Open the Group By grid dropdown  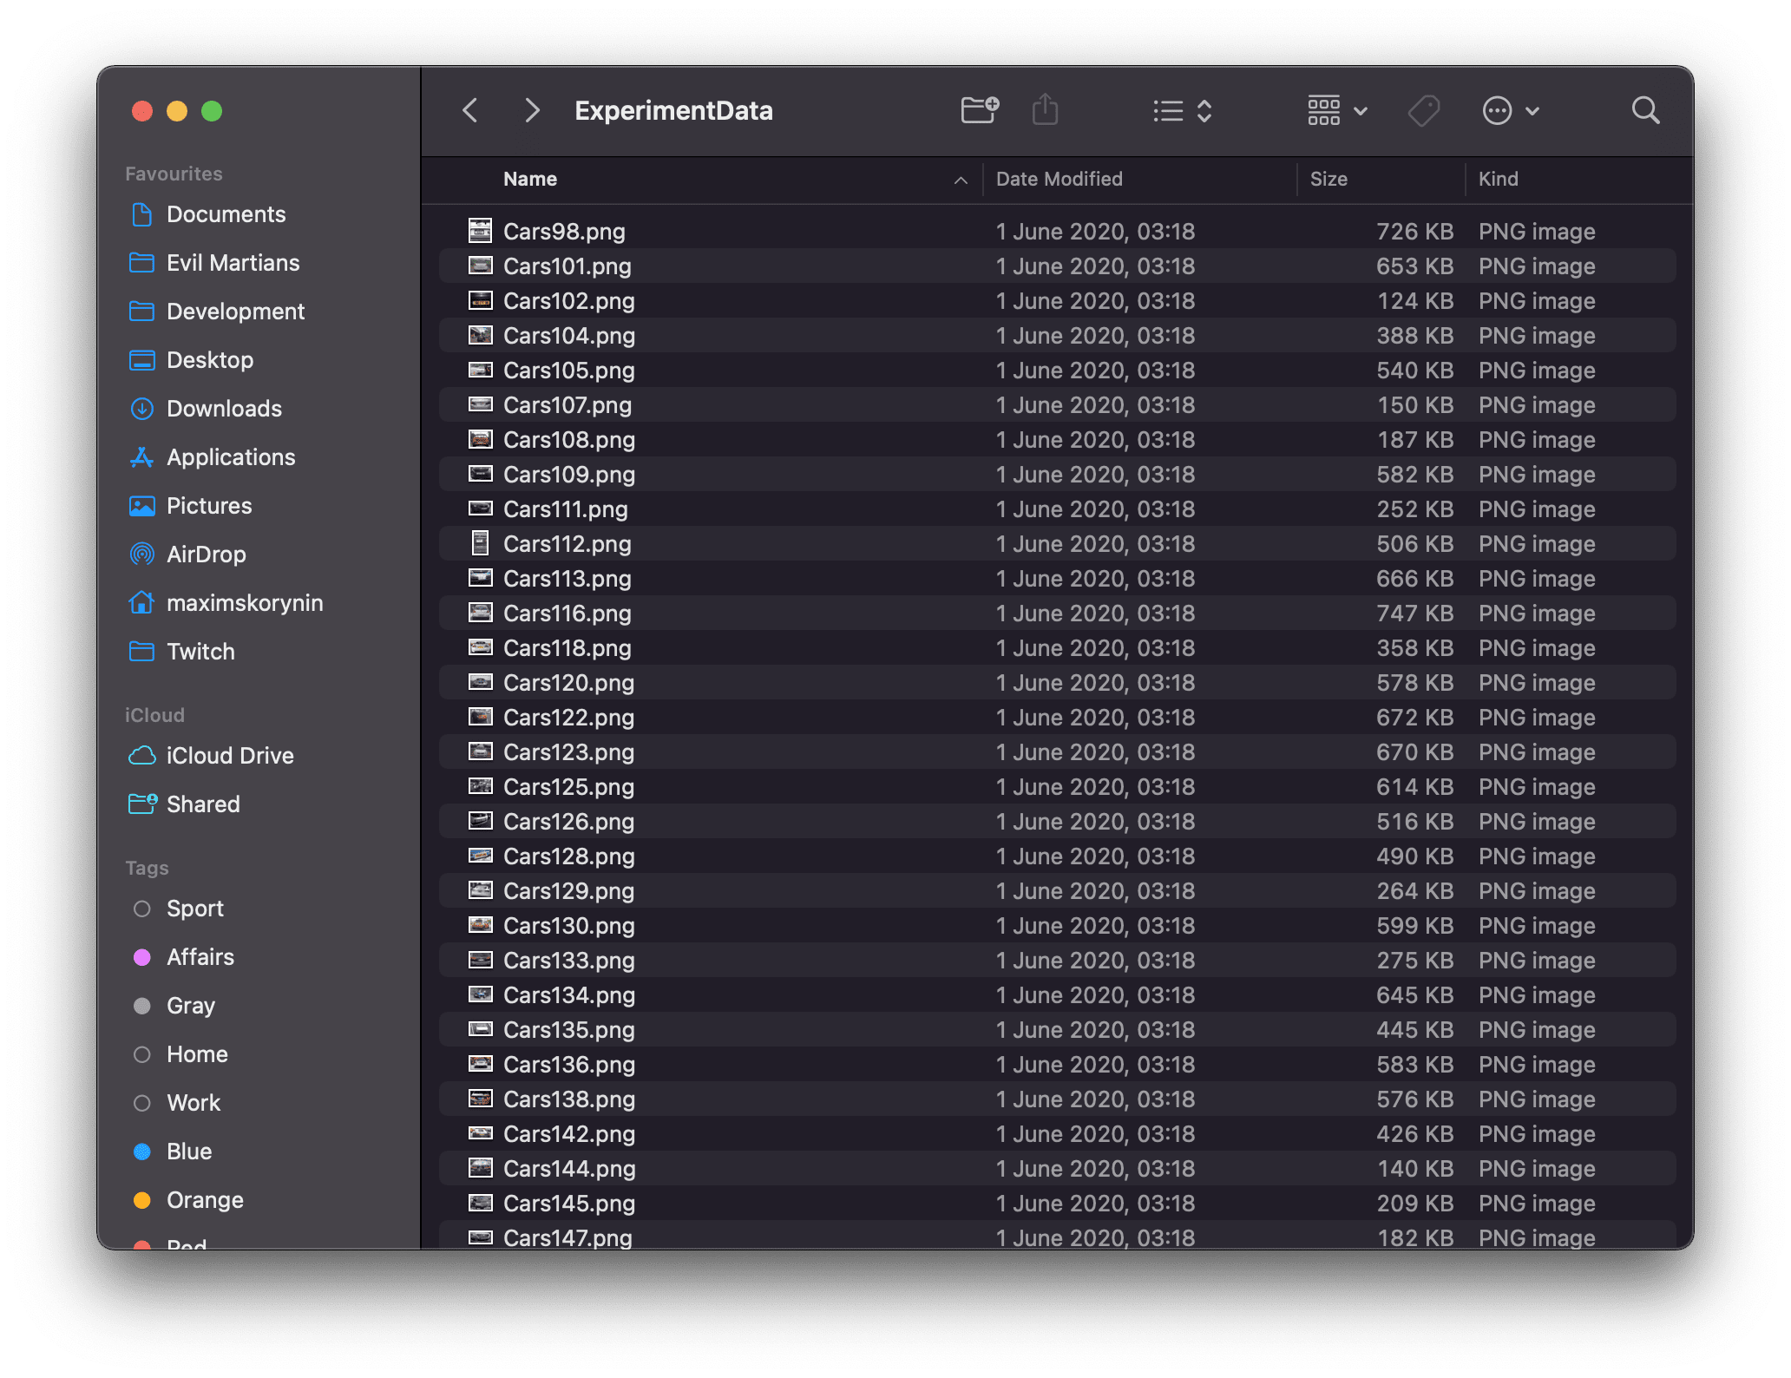[x=1337, y=110]
